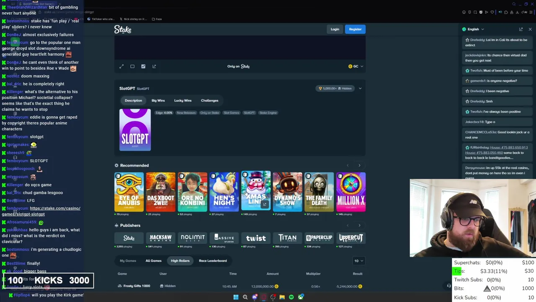The height and width of the screenshot is (302, 536).
Task: Go to previous Recommended games arrow
Action: 348,165
